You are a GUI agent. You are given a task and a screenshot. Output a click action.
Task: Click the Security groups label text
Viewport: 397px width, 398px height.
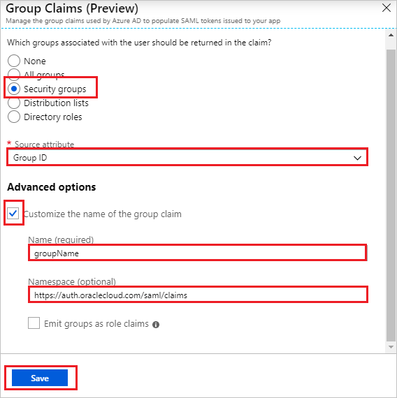(55, 89)
